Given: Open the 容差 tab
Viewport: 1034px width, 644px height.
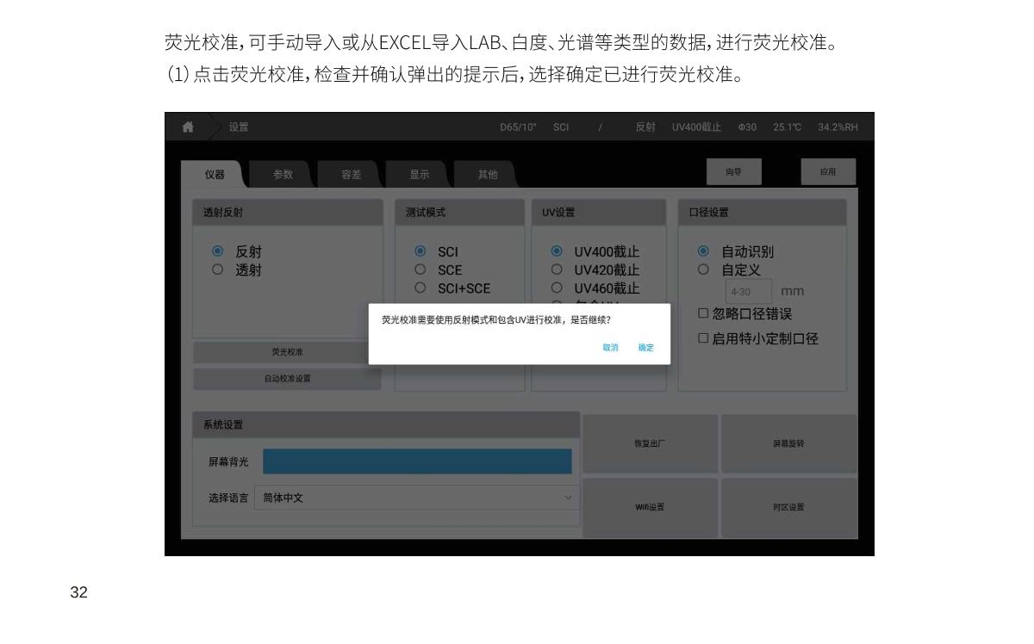Looking at the screenshot, I should click(x=351, y=175).
